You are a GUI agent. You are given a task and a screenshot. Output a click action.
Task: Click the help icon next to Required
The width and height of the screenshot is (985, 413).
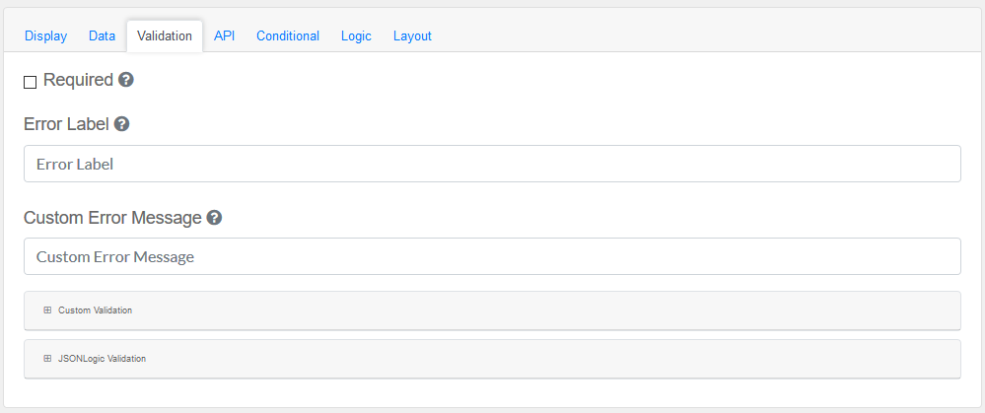126,80
